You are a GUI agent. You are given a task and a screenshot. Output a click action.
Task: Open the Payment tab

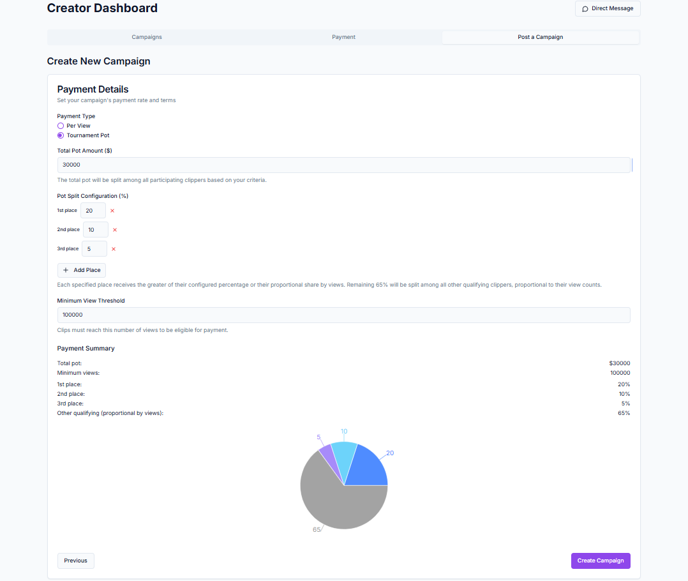[x=343, y=37]
